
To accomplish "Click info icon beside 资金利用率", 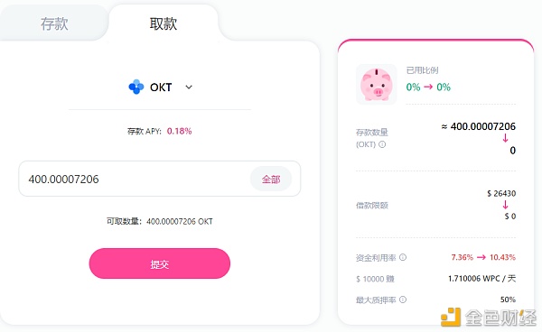I will click(x=403, y=257).
